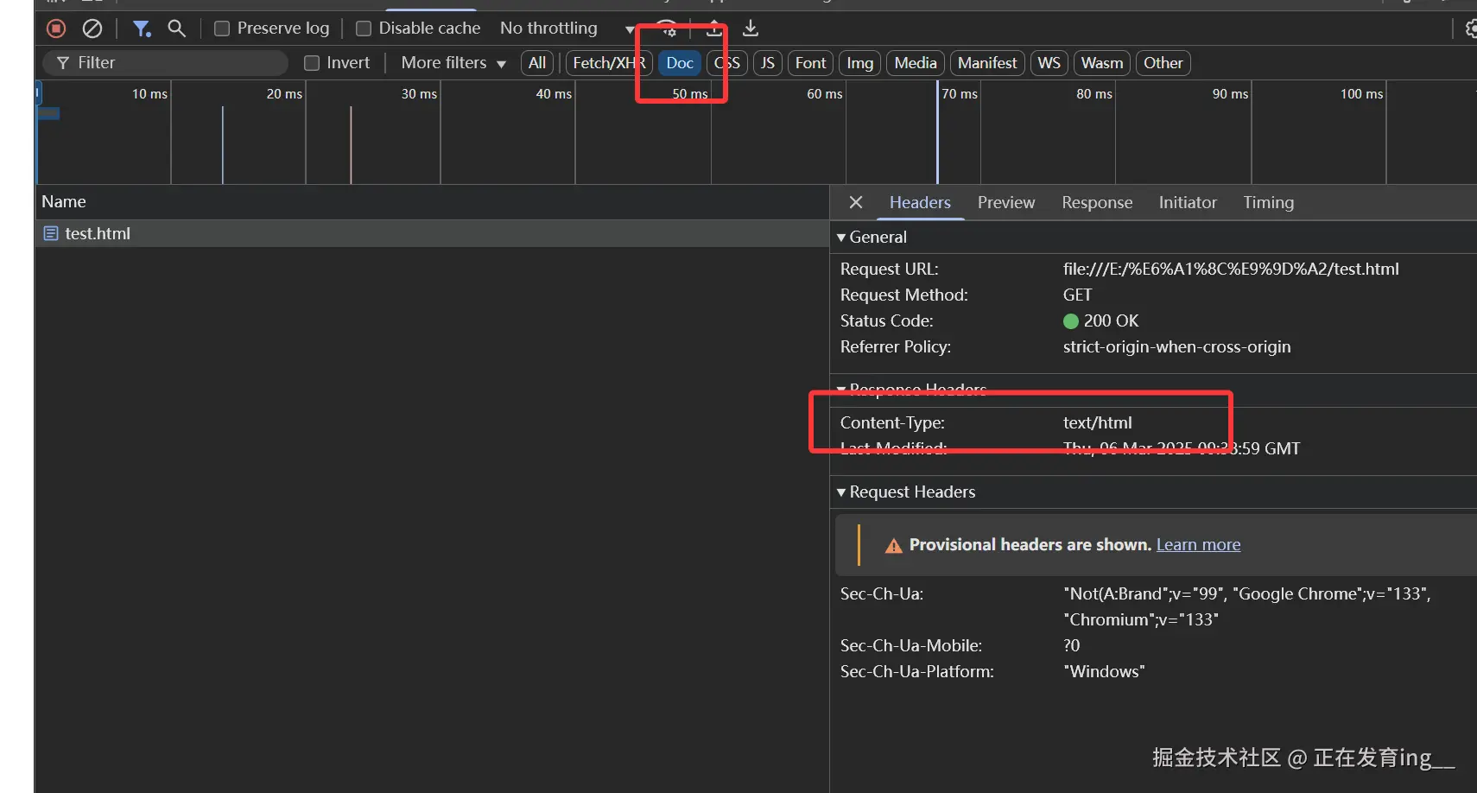1477x793 pixels.
Task: Switch to the Preview tab
Action: tap(1005, 202)
